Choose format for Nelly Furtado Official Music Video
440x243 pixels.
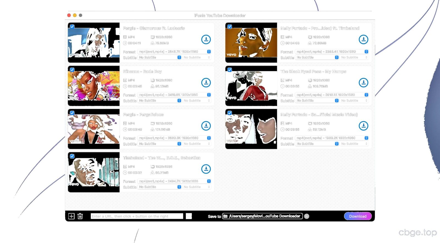(332, 138)
